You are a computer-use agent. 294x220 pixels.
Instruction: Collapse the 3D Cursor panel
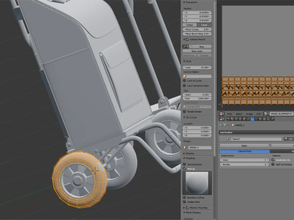pos(184,117)
